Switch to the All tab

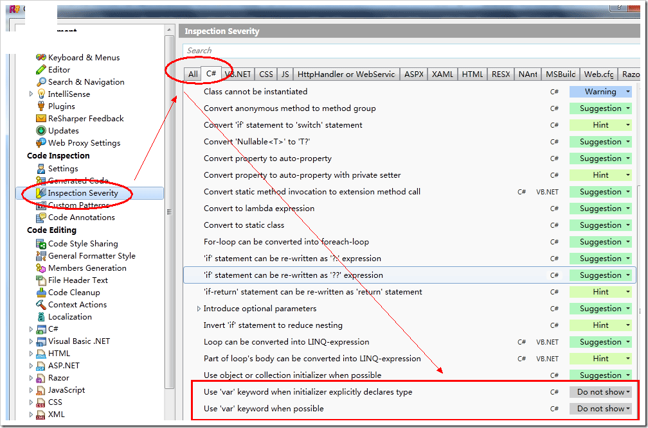coord(193,74)
